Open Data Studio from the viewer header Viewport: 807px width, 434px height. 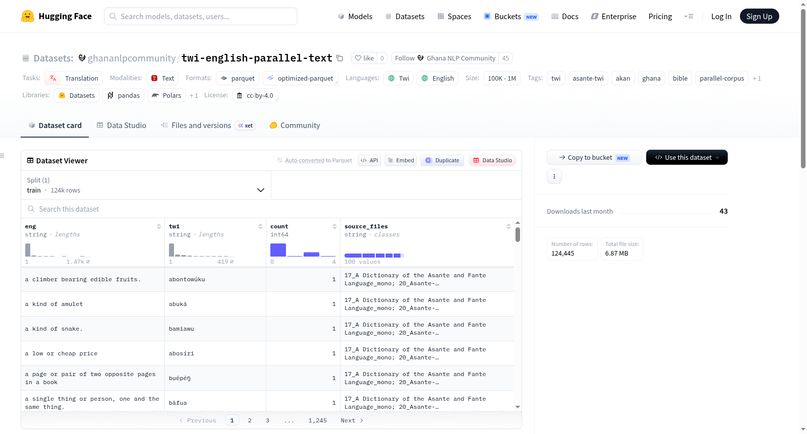click(x=492, y=160)
